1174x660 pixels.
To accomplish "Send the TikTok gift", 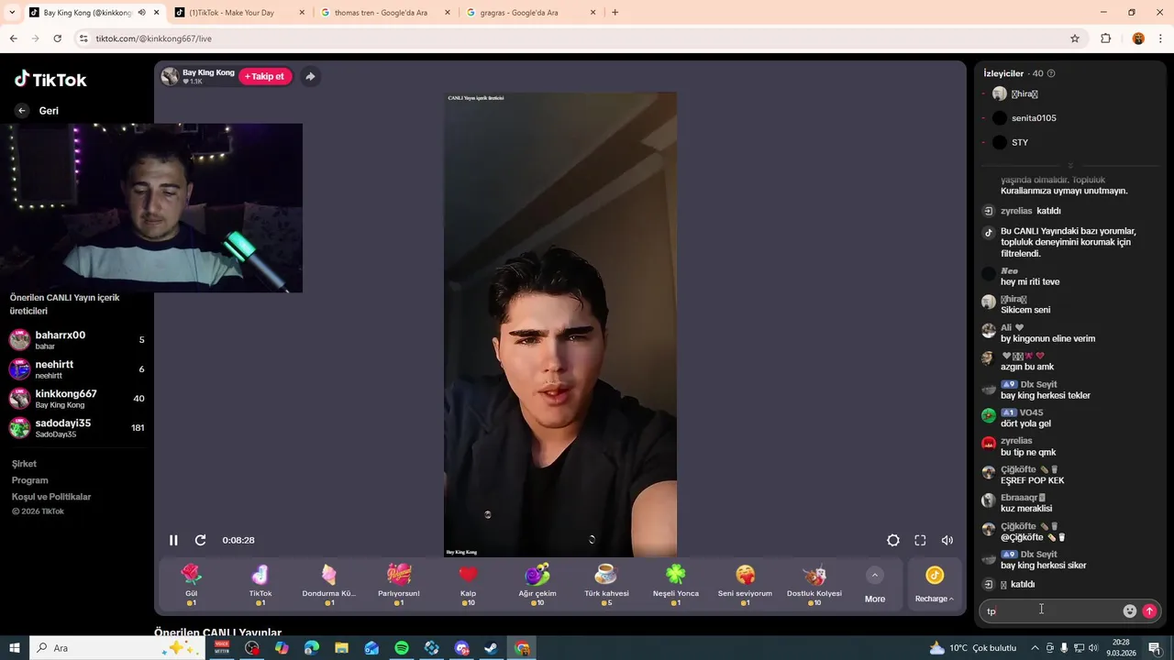I will click(x=260, y=585).
